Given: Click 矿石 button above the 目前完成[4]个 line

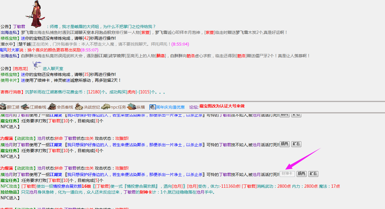Looking at the screenshot, I should [296, 144].
